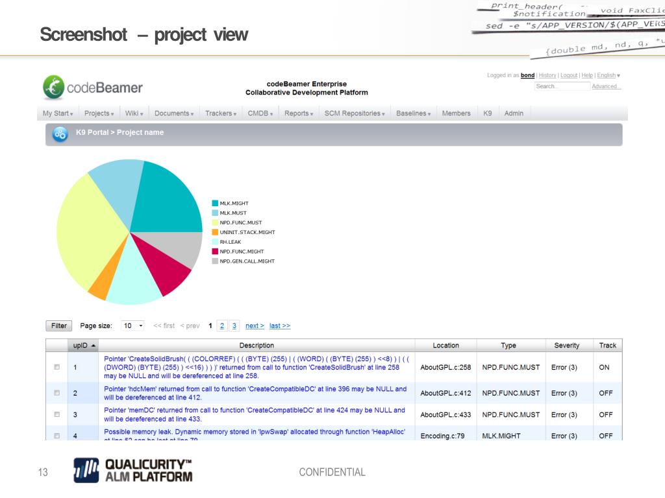Open the SCM Repositories dropdown
This screenshot has height=498, width=665.
355,113
